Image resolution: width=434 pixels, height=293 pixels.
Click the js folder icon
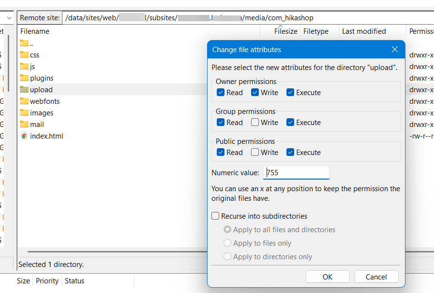tap(24, 67)
